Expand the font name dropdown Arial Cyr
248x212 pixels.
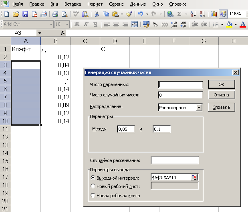click(x=51, y=24)
